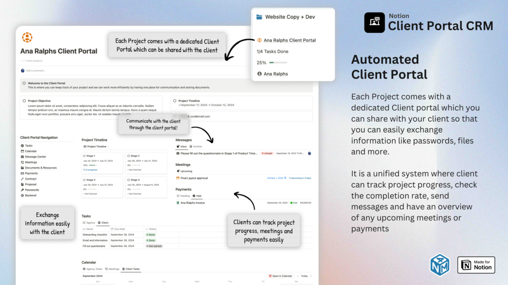508x285 pixels.
Task: Go to previous month in calendar
Action: click(298, 276)
